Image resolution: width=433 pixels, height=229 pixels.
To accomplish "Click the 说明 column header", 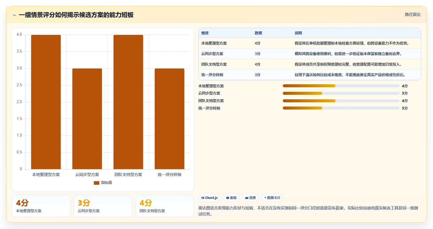I will (x=298, y=33).
